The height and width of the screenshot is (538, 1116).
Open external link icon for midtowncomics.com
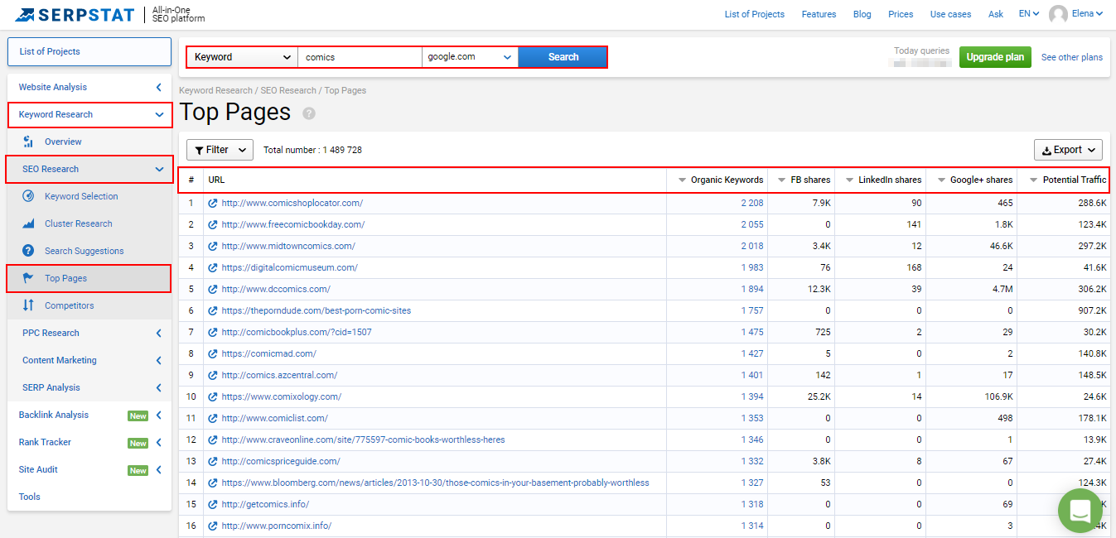coord(213,246)
